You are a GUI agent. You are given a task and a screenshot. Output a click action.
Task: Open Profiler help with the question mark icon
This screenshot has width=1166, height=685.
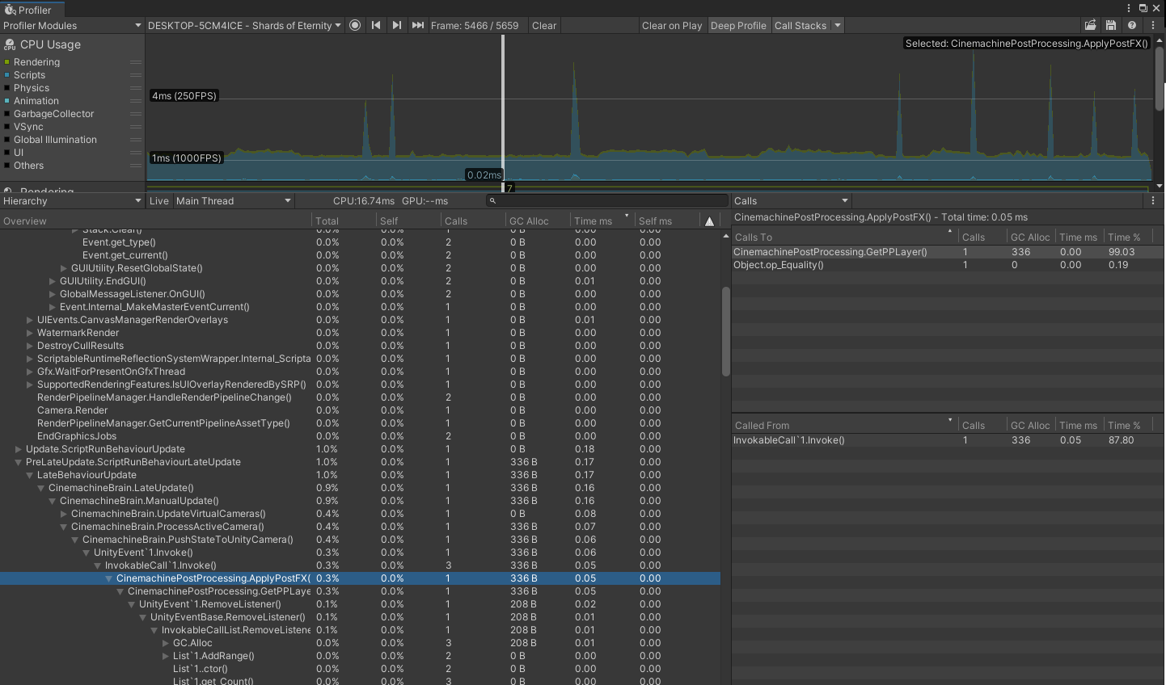tap(1131, 25)
